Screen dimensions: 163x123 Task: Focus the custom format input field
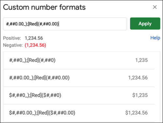(x=65, y=24)
